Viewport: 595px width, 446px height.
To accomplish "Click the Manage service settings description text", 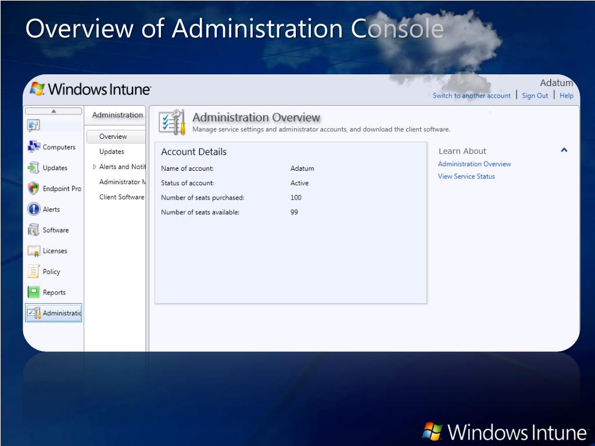I will pos(321,130).
